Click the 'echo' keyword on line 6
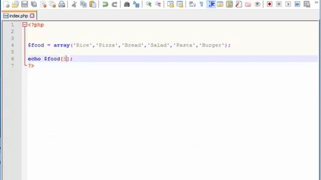Viewport: 321px width, 180px height. (x=34, y=59)
